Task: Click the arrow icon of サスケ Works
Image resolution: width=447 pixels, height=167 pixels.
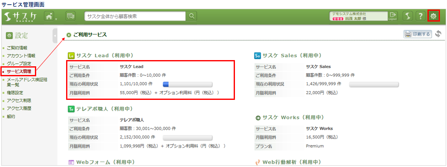Action: pos(258,118)
